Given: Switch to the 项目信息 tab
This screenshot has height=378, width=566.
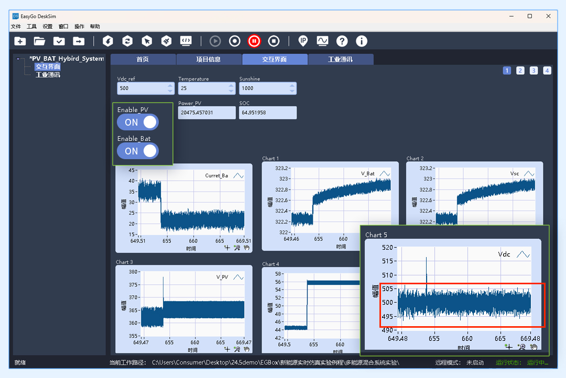Looking at the screenshot, I should [x=209, y=59].
